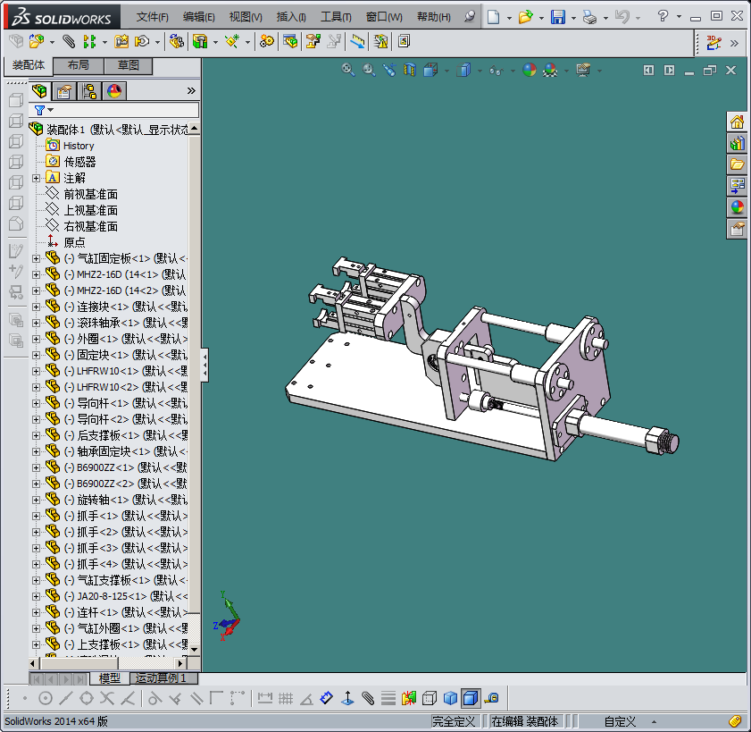751x732 pixels.
Task: Open SolidWorks Resources home tab in task pane
Action: (737, 122)
